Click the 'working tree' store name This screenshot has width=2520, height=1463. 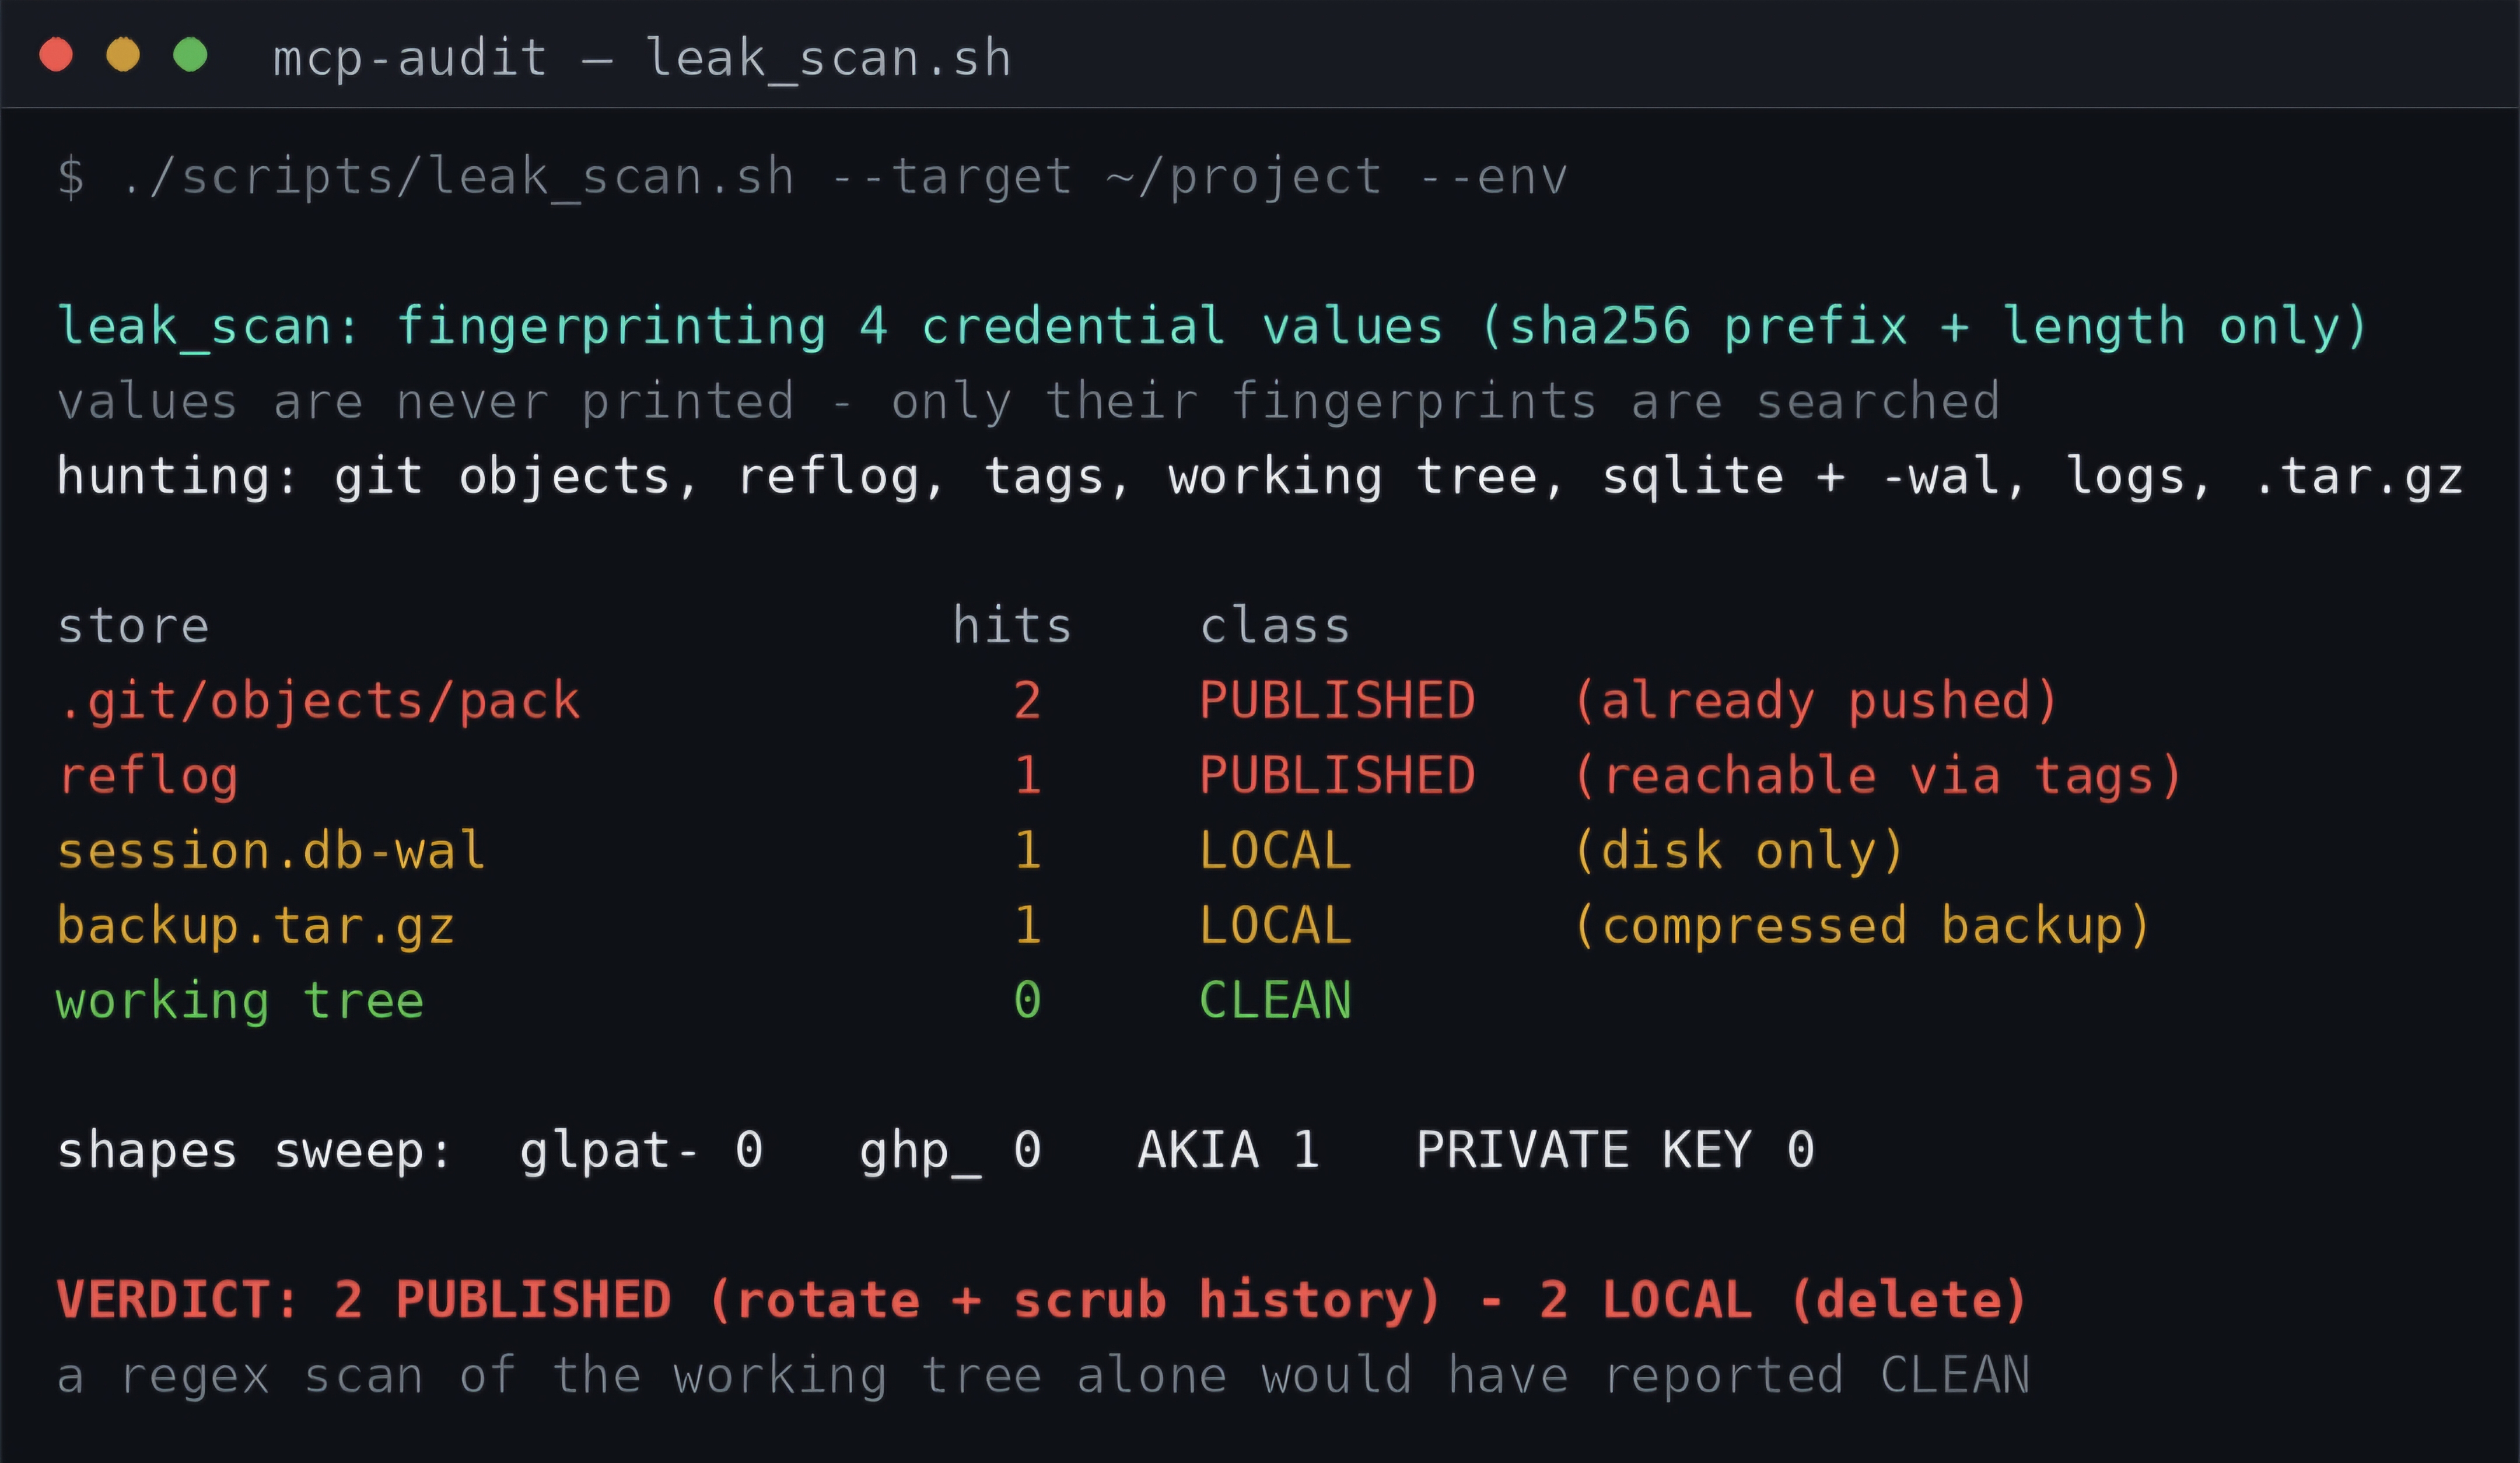[240, 1002]
